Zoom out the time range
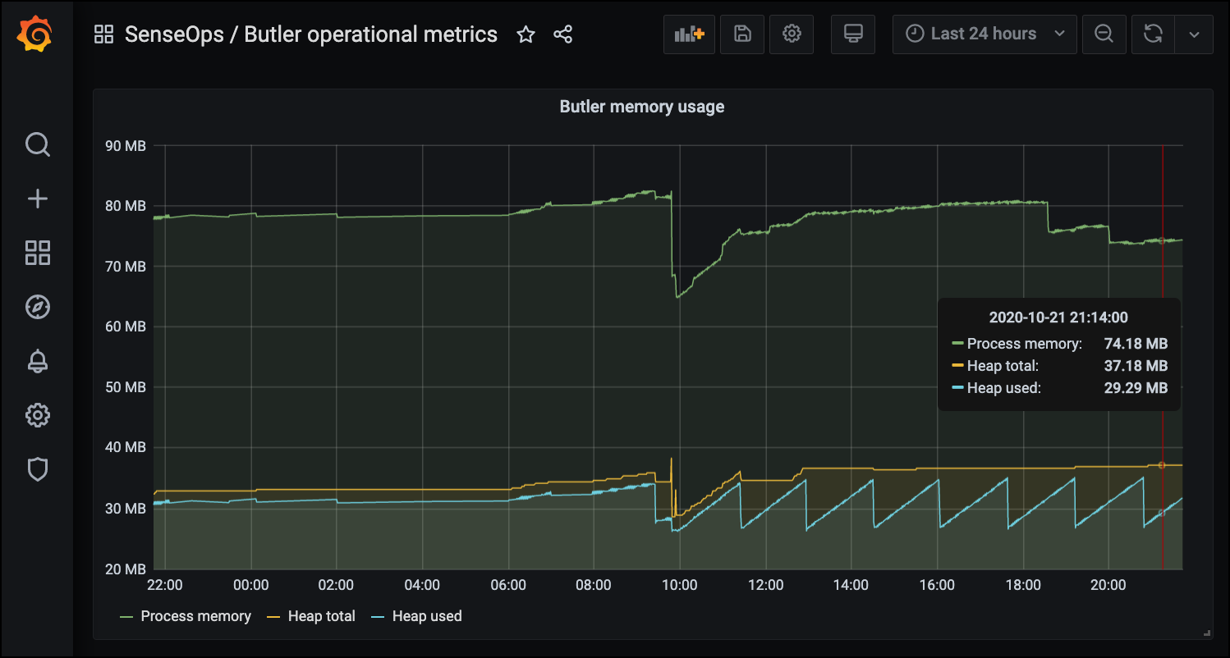The image size is (1230, 658). click(x=1104, y=34)
